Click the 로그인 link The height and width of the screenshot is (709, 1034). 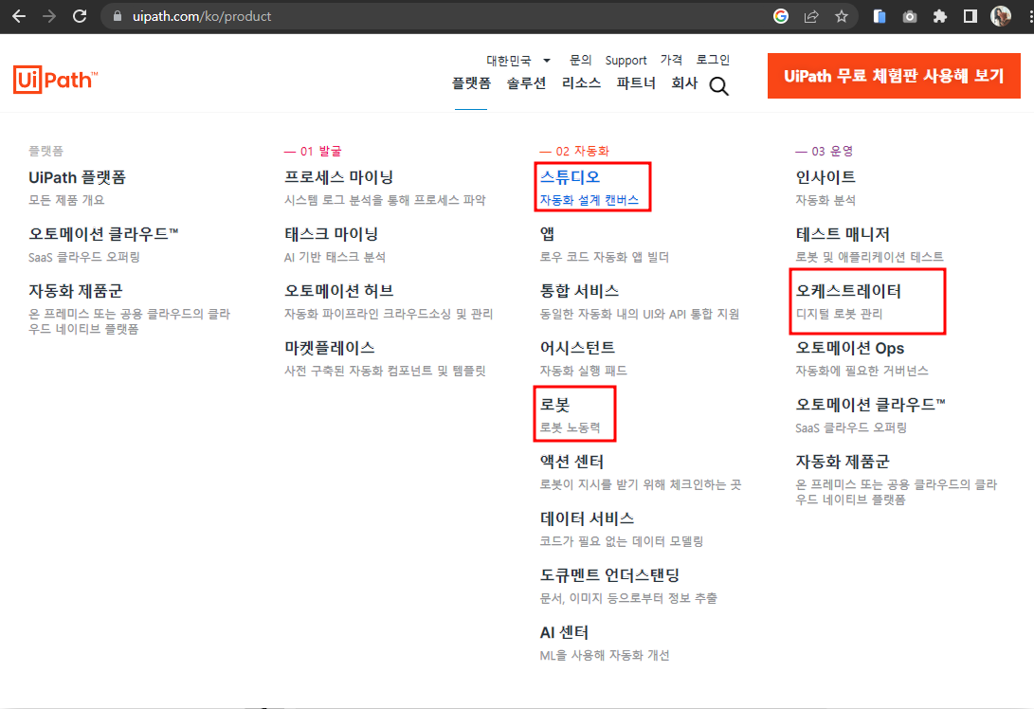(x=713, y=60)
